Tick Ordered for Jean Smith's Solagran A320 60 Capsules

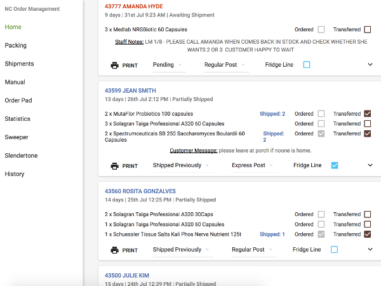click(x=321, y=123)
